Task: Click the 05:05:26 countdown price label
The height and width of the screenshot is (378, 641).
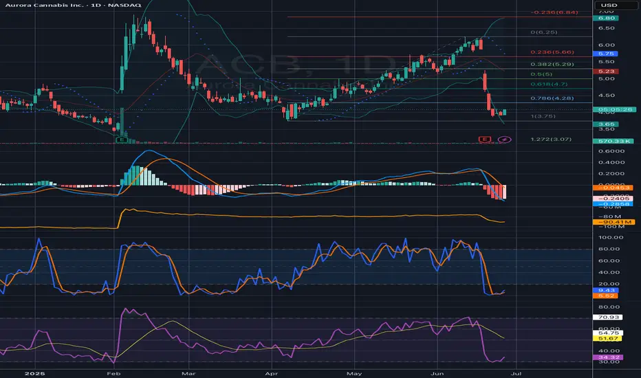Action: point(615,109)
